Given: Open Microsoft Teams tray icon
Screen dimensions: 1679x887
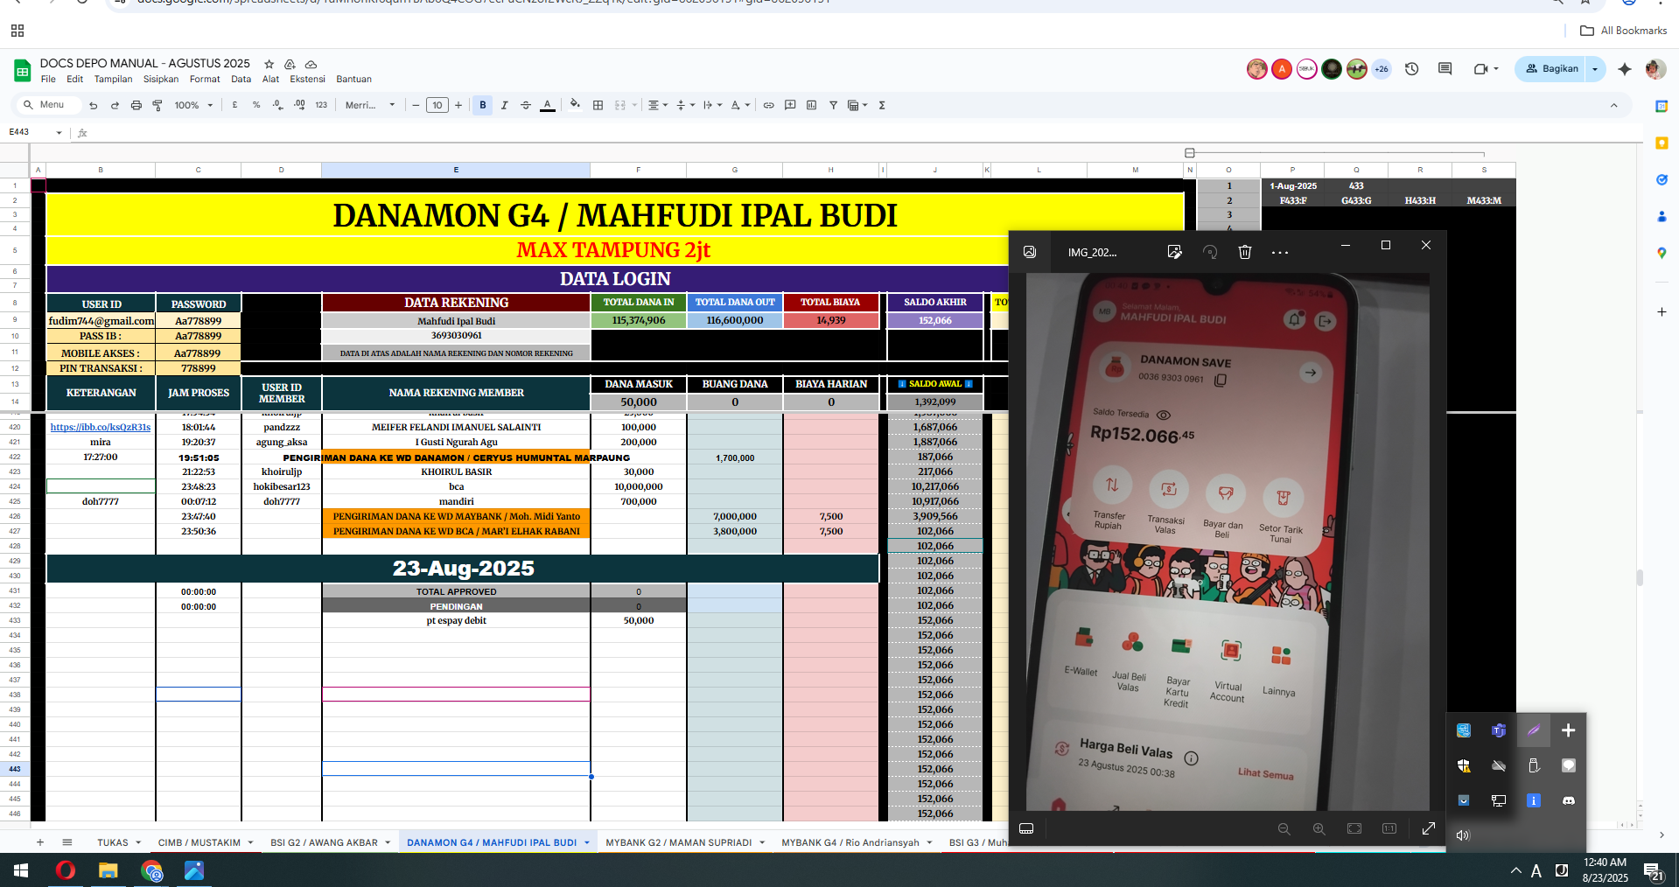Looking at the screenshot, I should (1499, 730).
